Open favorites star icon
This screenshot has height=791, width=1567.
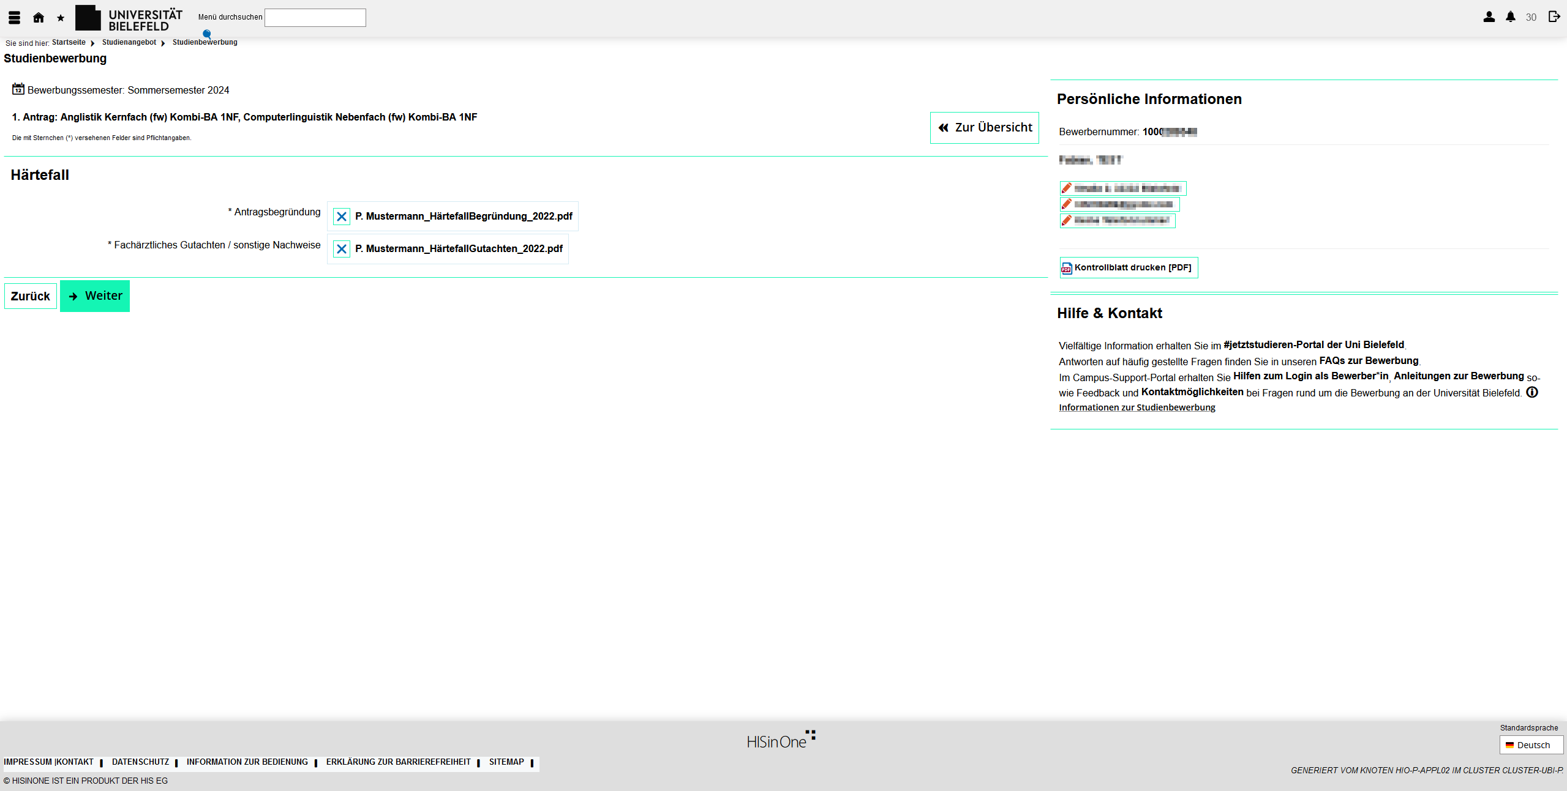coord(61,18)
